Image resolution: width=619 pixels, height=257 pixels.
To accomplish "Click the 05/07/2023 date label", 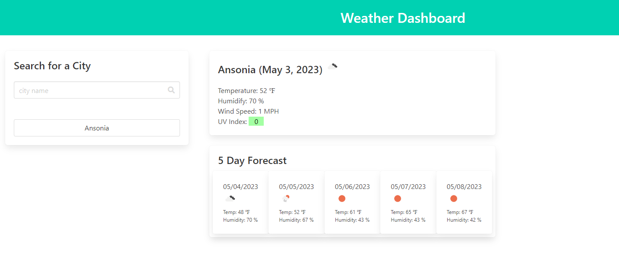I will click(x=408, y=186).
